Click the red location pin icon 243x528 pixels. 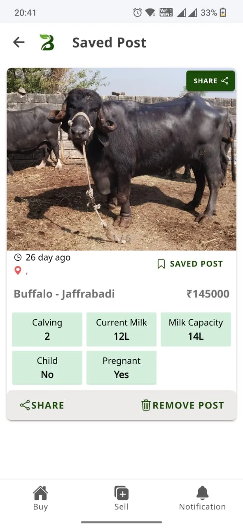[x=17, y=271]
